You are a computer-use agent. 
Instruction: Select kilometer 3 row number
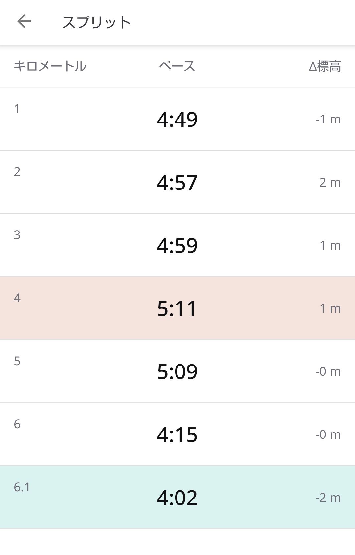(x=17, y=235)
